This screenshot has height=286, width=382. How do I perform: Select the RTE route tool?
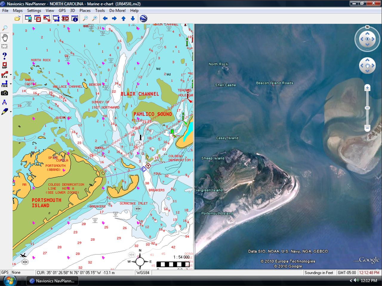pyautogui.click(x=4, y=74)
